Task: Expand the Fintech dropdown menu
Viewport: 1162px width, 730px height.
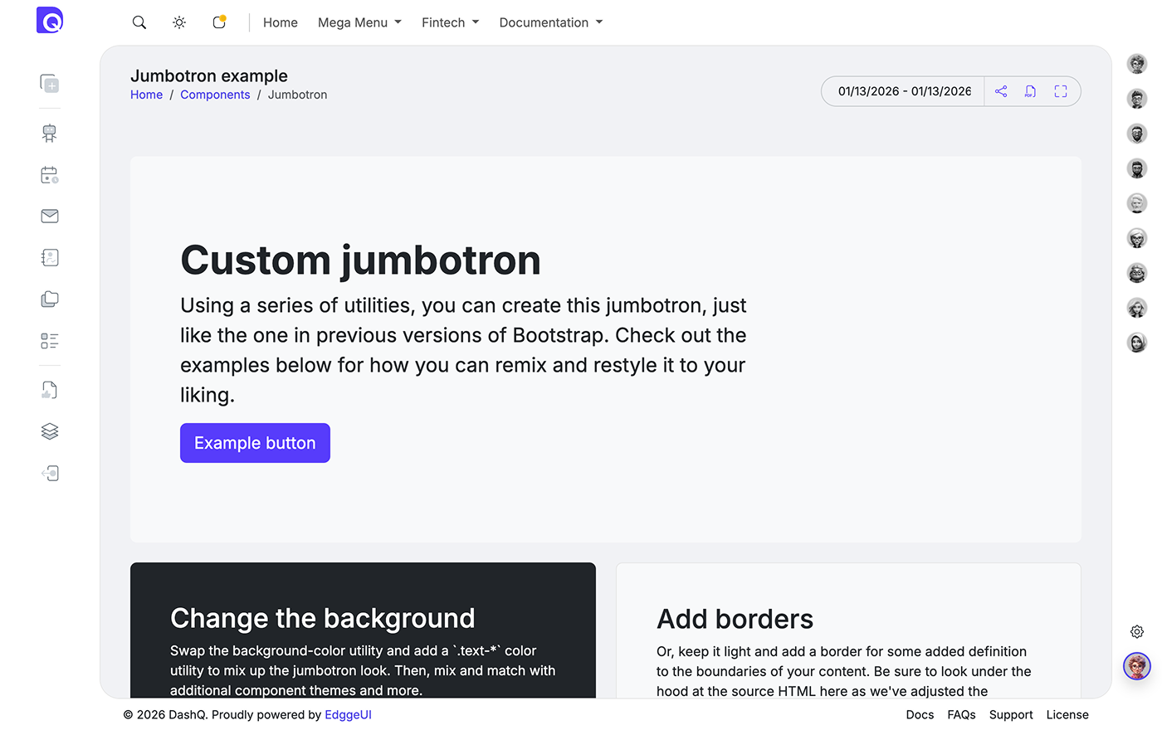Action: 450,22
